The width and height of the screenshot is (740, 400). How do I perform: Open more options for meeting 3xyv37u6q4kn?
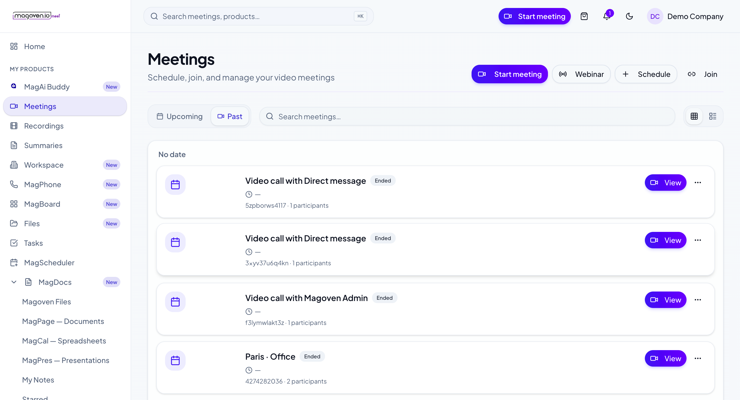tap(698, 240)
